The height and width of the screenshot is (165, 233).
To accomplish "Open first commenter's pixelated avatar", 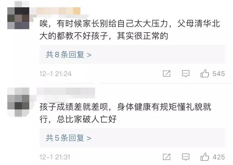I will click(x=18, y=18).
